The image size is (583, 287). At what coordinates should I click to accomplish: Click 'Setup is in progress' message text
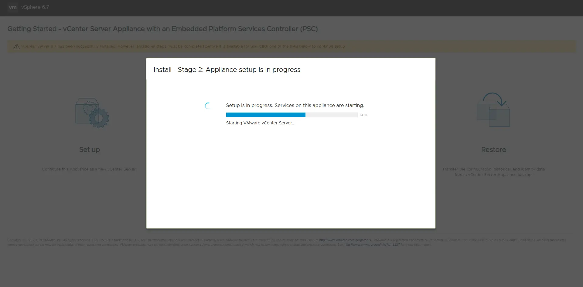pyautogui.click(x=295, y=105)
